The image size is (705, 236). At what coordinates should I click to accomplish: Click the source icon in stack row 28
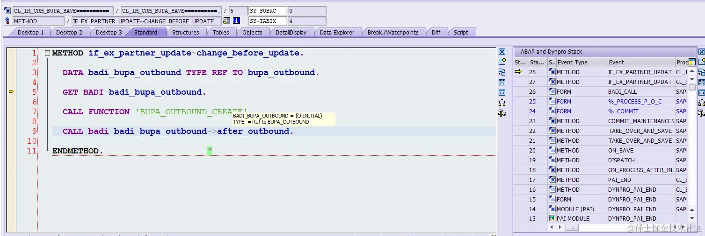(x=552, y=72)
